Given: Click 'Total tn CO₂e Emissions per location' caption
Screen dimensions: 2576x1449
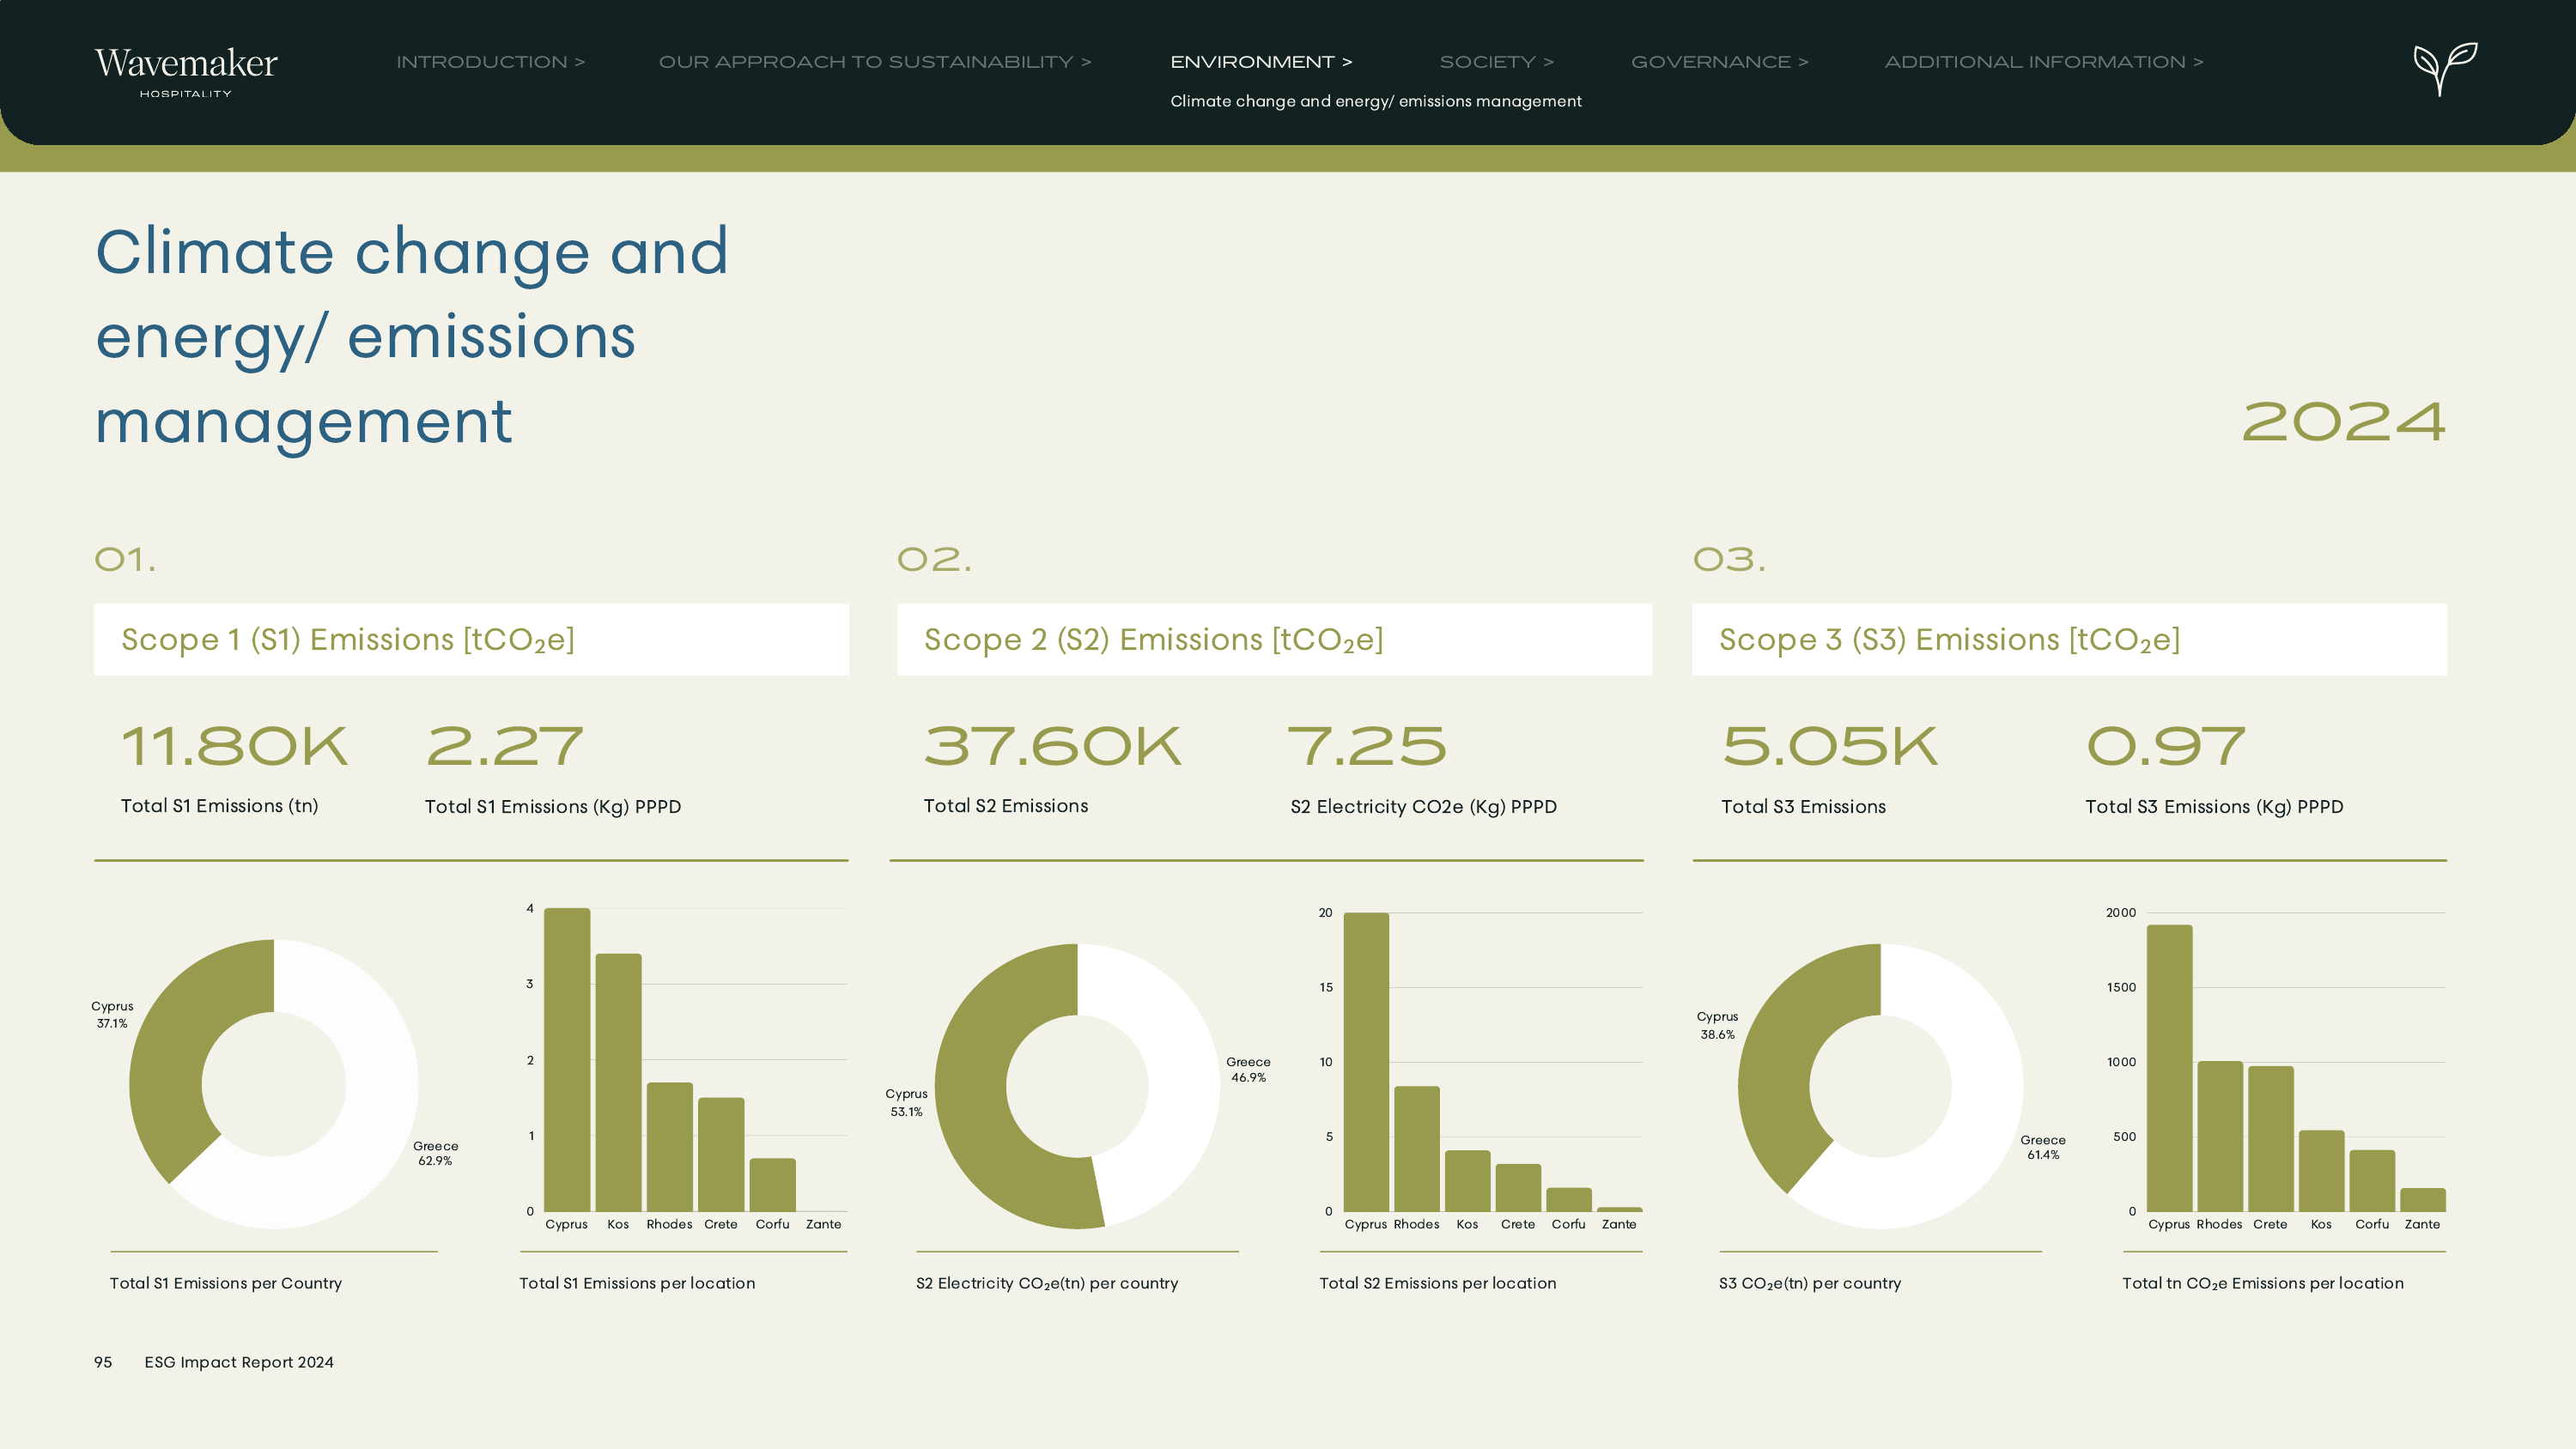Looking at the screenshot, I should (x=2263, y=1283).
